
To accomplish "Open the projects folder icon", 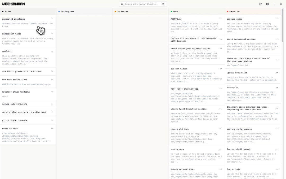I will tap(261, 4).
